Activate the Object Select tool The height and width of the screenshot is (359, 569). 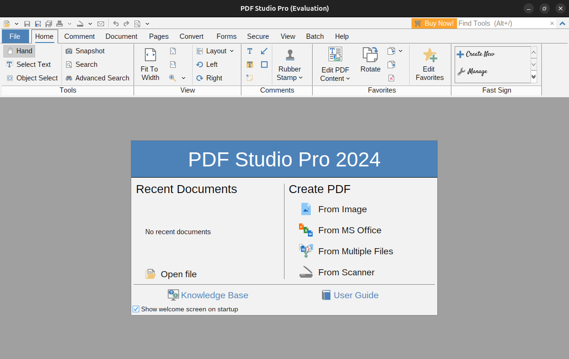pyautogui.click(x=32, y=78)
